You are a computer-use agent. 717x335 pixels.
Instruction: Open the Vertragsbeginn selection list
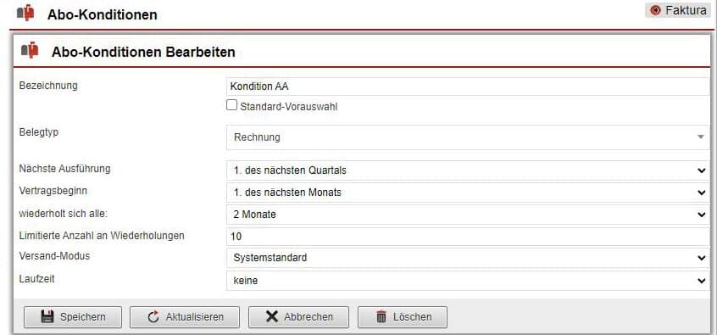click(467, 193)
